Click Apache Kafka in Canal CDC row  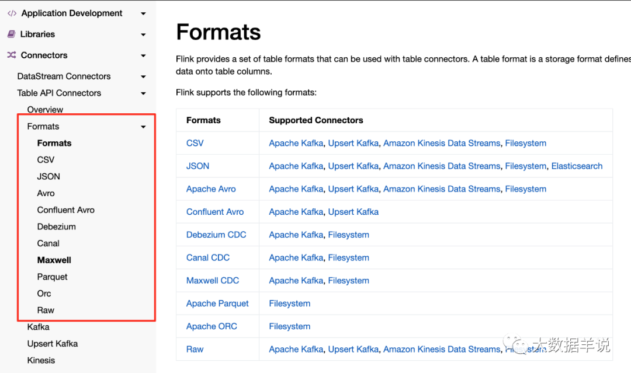pos(296,257)
